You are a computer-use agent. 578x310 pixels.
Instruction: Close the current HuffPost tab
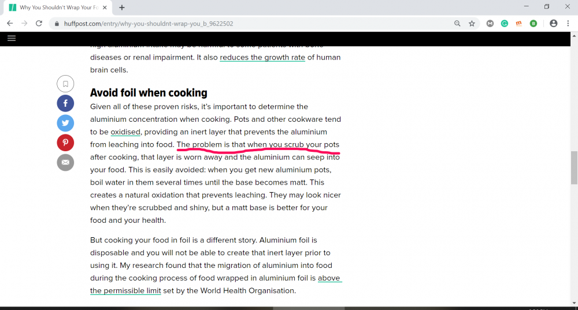pos(105,8)
